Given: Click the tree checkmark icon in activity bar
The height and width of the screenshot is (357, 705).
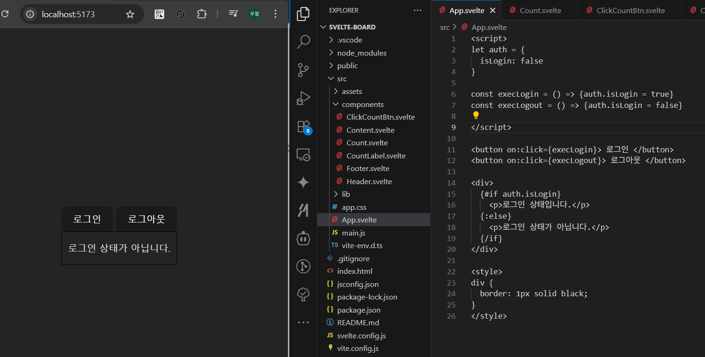Looking at the screenshot, I should (303, 294).
